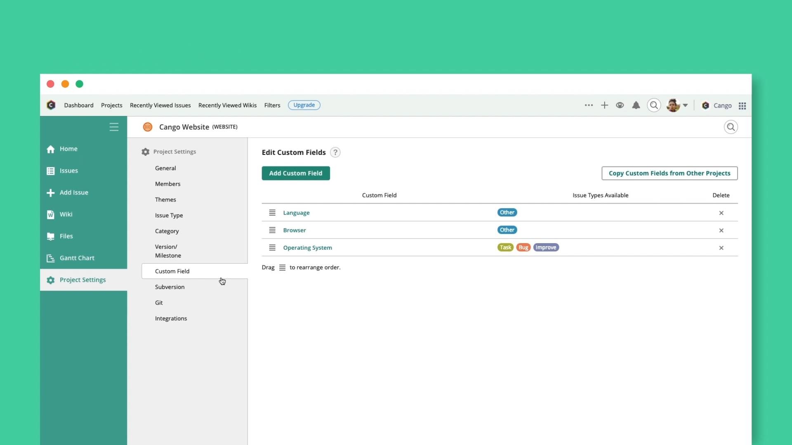Open the apps grid icon top right
792x445 pixels.
click(x=742, y=106)
